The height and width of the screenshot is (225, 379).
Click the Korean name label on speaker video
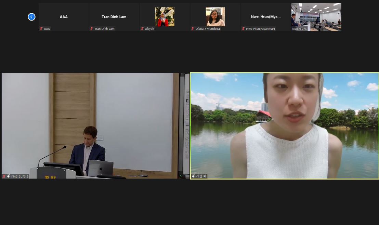[x=201, y=176]
